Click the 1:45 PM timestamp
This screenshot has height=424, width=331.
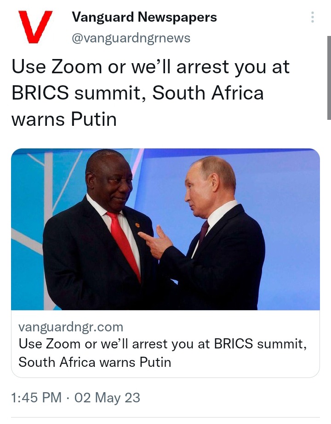point(36,398)
